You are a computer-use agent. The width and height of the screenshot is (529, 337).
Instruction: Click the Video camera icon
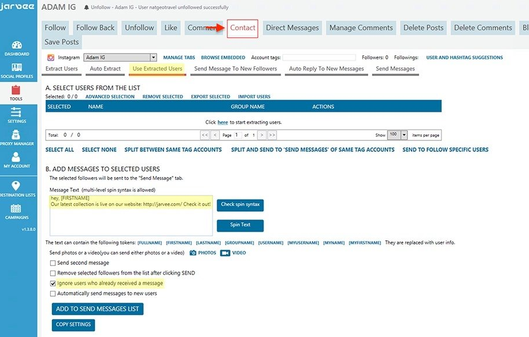[225, 253]
